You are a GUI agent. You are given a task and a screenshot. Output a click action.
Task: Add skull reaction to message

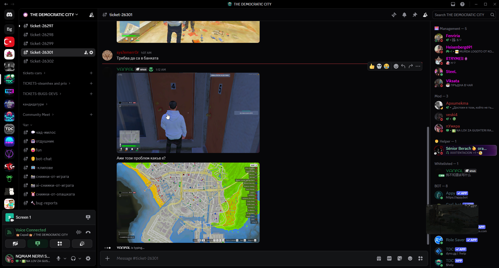[x=379, y=66]
